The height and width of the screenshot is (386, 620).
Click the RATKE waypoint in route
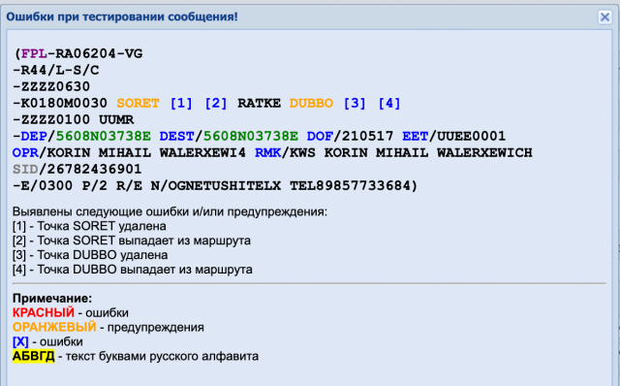click(x=259, y=104)
